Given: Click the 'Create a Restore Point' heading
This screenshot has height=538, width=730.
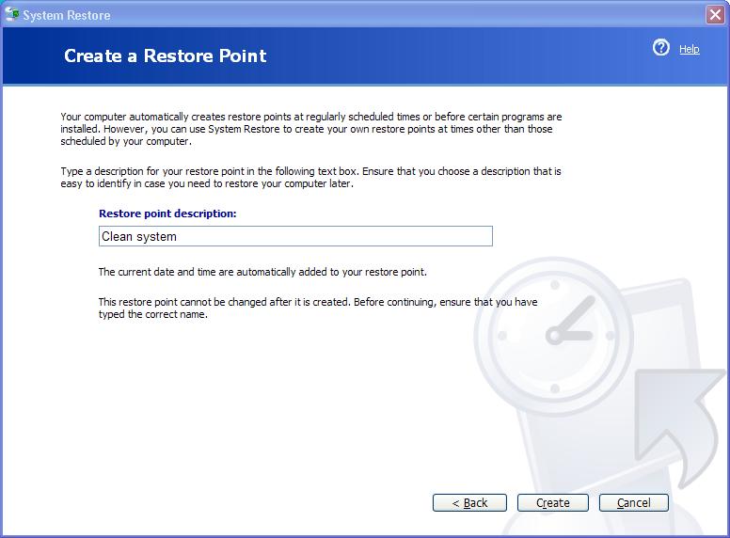Looking at the screenshot, I should 166,55.
